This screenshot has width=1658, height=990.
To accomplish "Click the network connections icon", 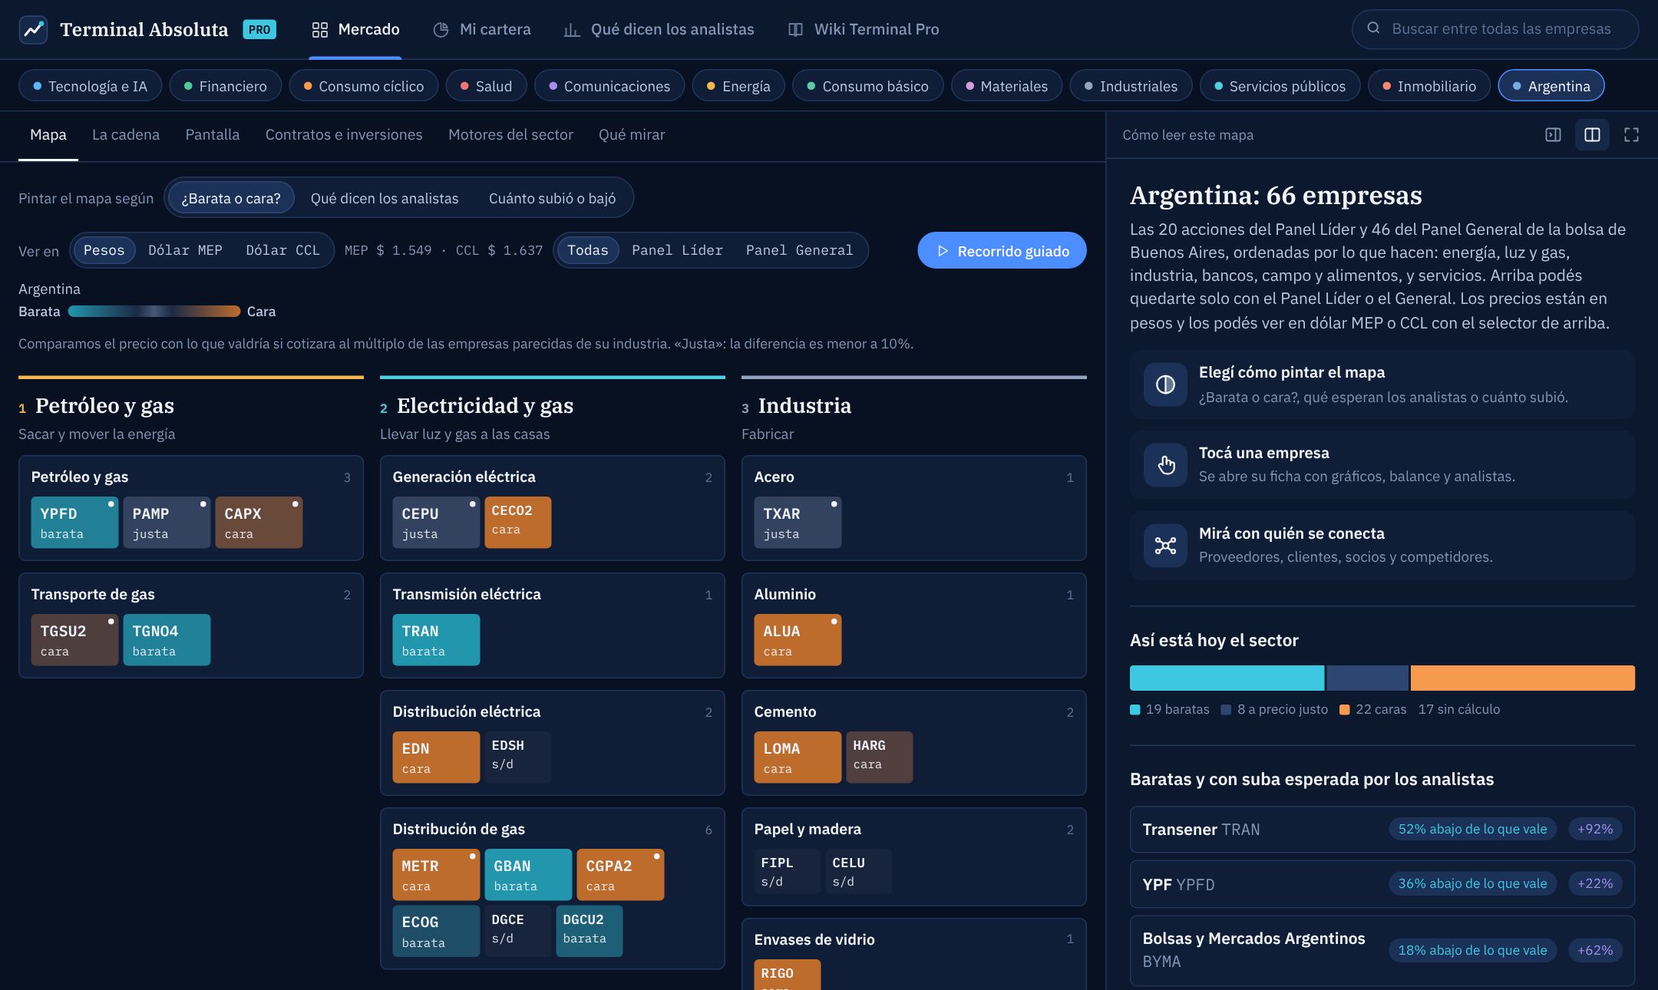I will pos(1165,546).
